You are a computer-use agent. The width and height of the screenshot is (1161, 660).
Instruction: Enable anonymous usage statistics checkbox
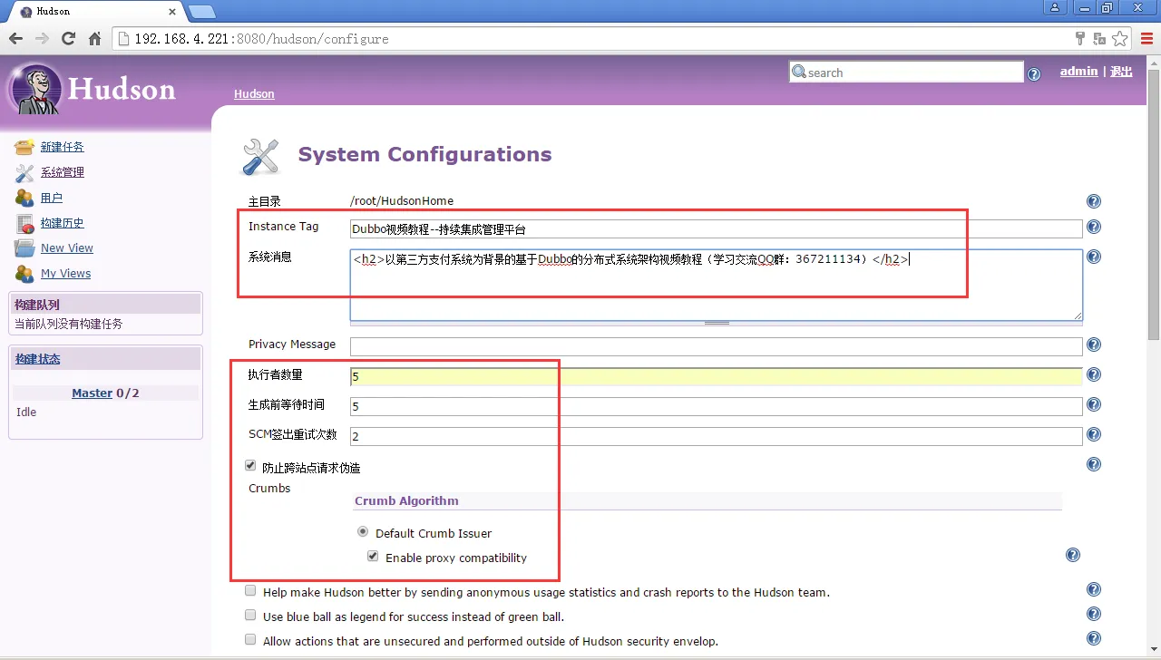click(250, 591)
